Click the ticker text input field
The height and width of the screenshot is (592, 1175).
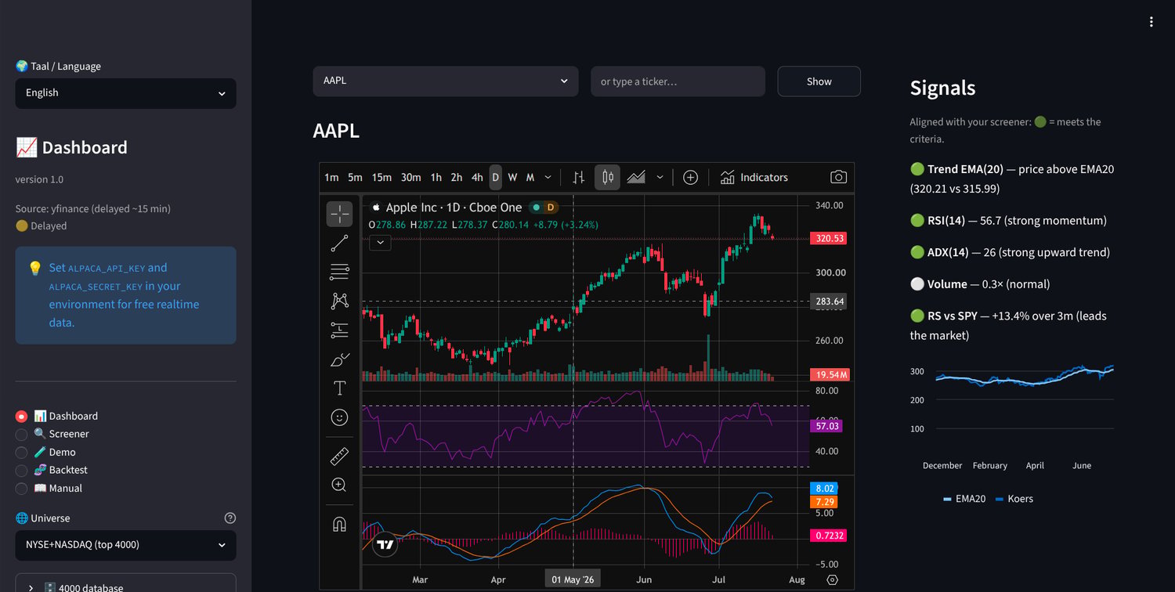(x=678, y=81)
